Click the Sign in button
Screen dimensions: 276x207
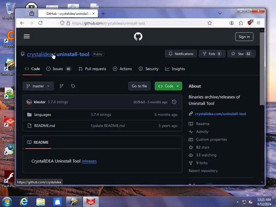[244, 37]
